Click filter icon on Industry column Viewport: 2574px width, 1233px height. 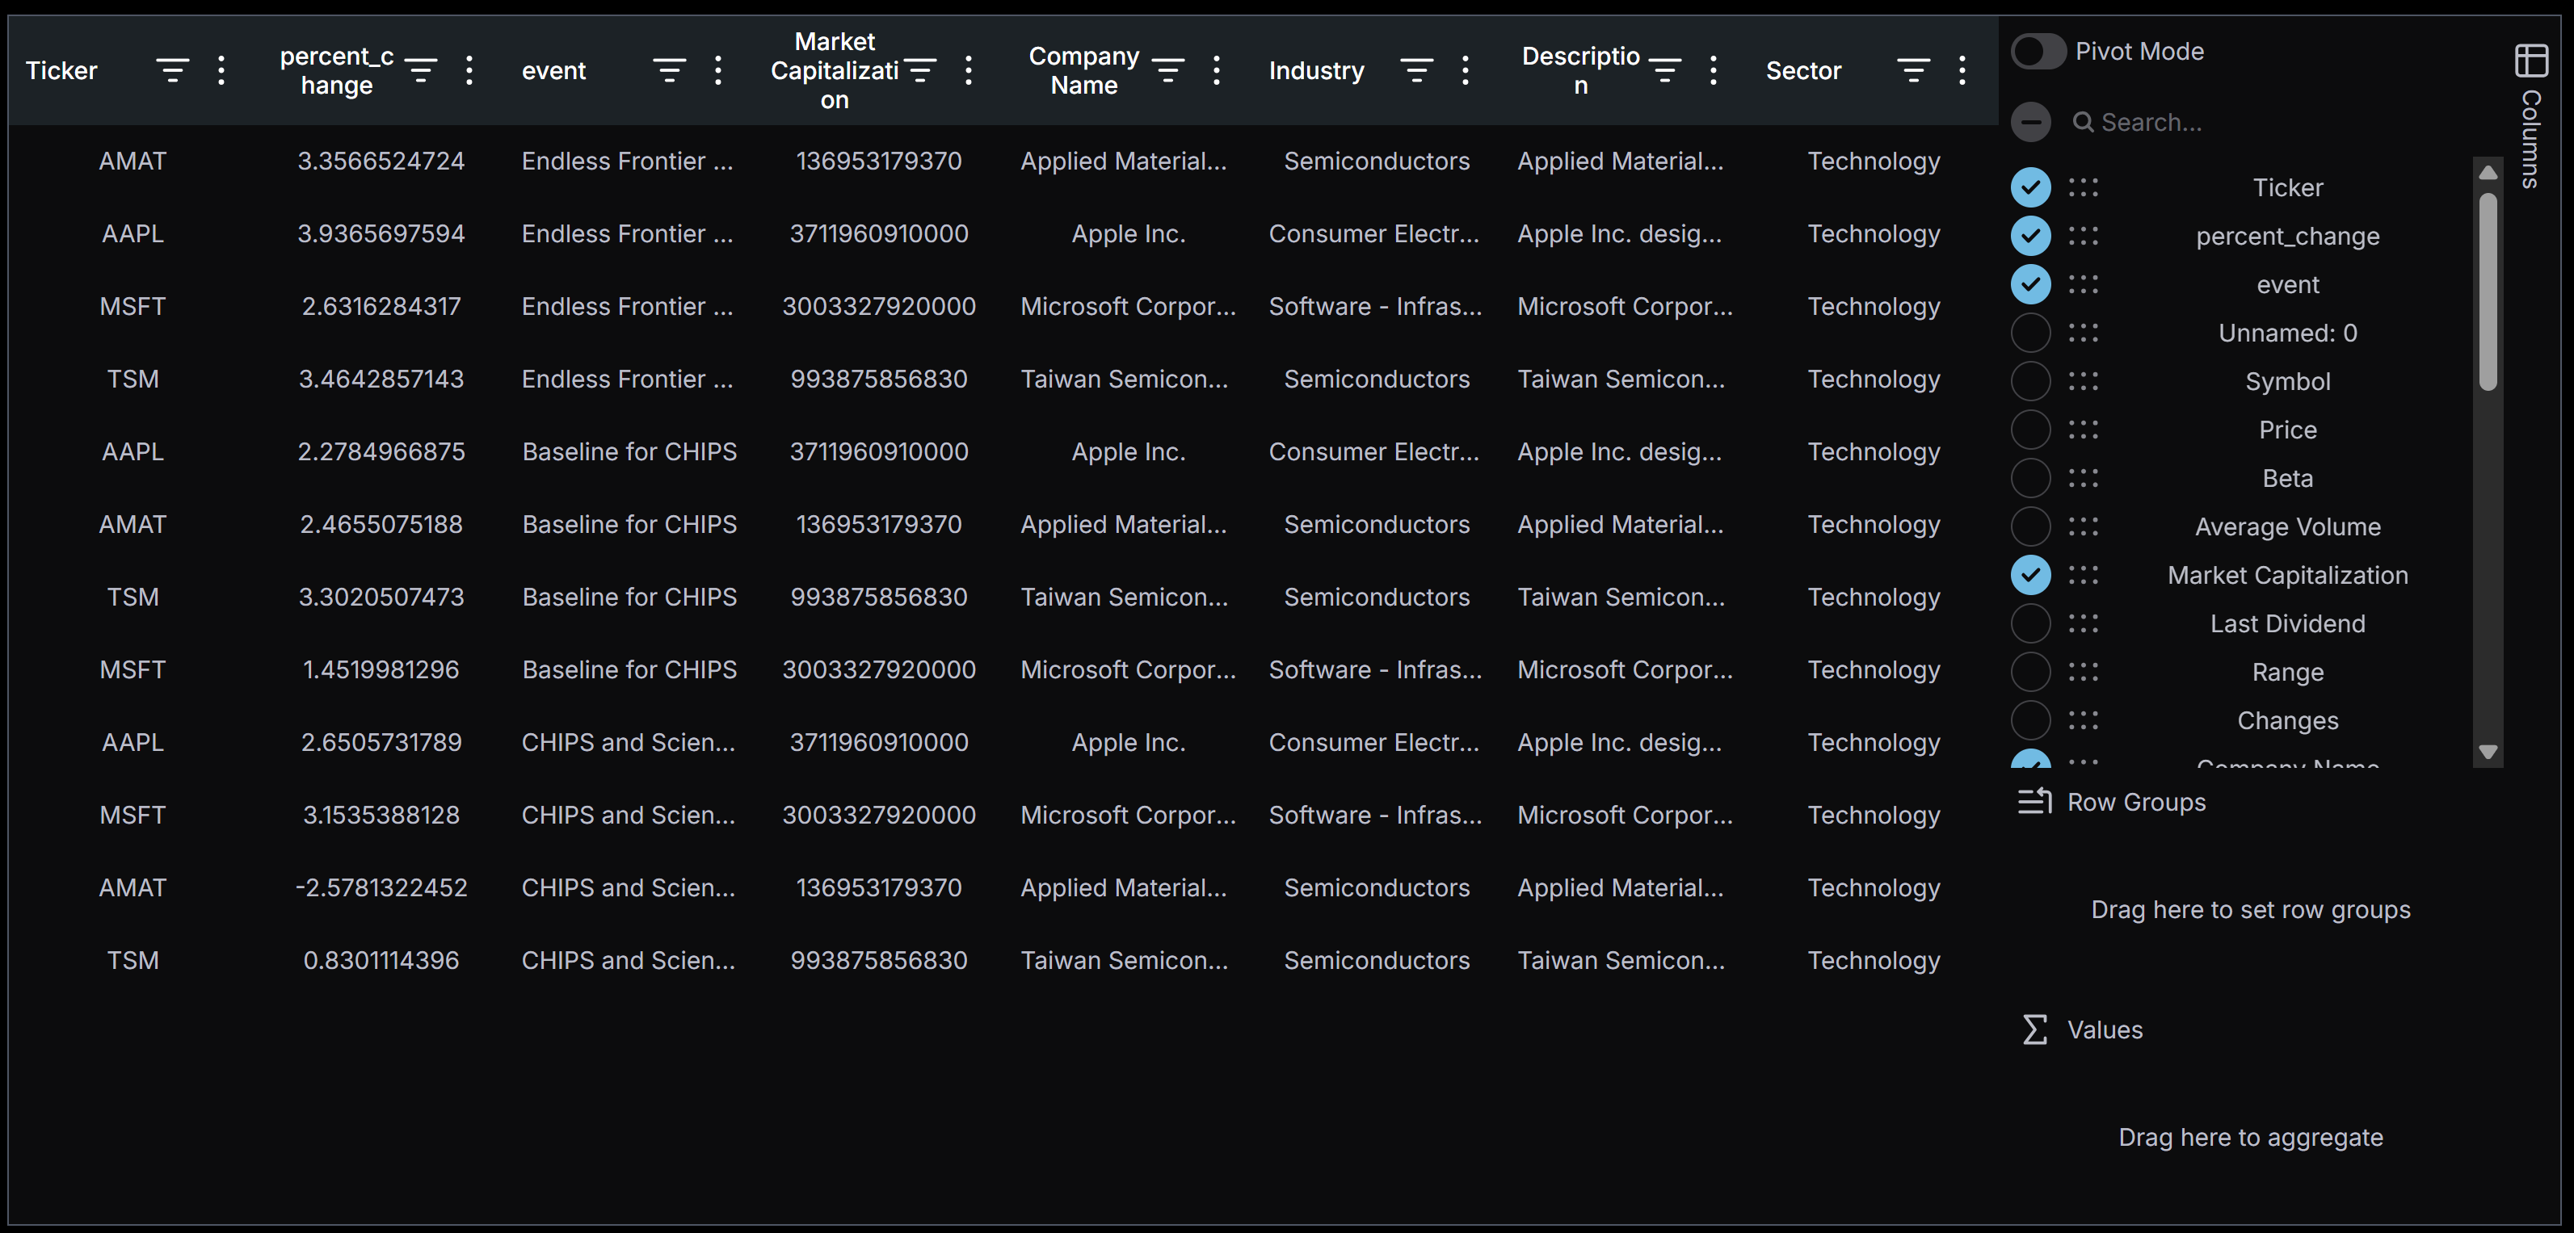coord(1416,71)
